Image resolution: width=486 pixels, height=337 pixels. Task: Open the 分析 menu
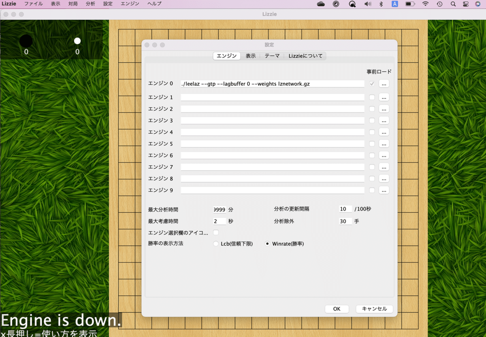[x=90, y=4]
